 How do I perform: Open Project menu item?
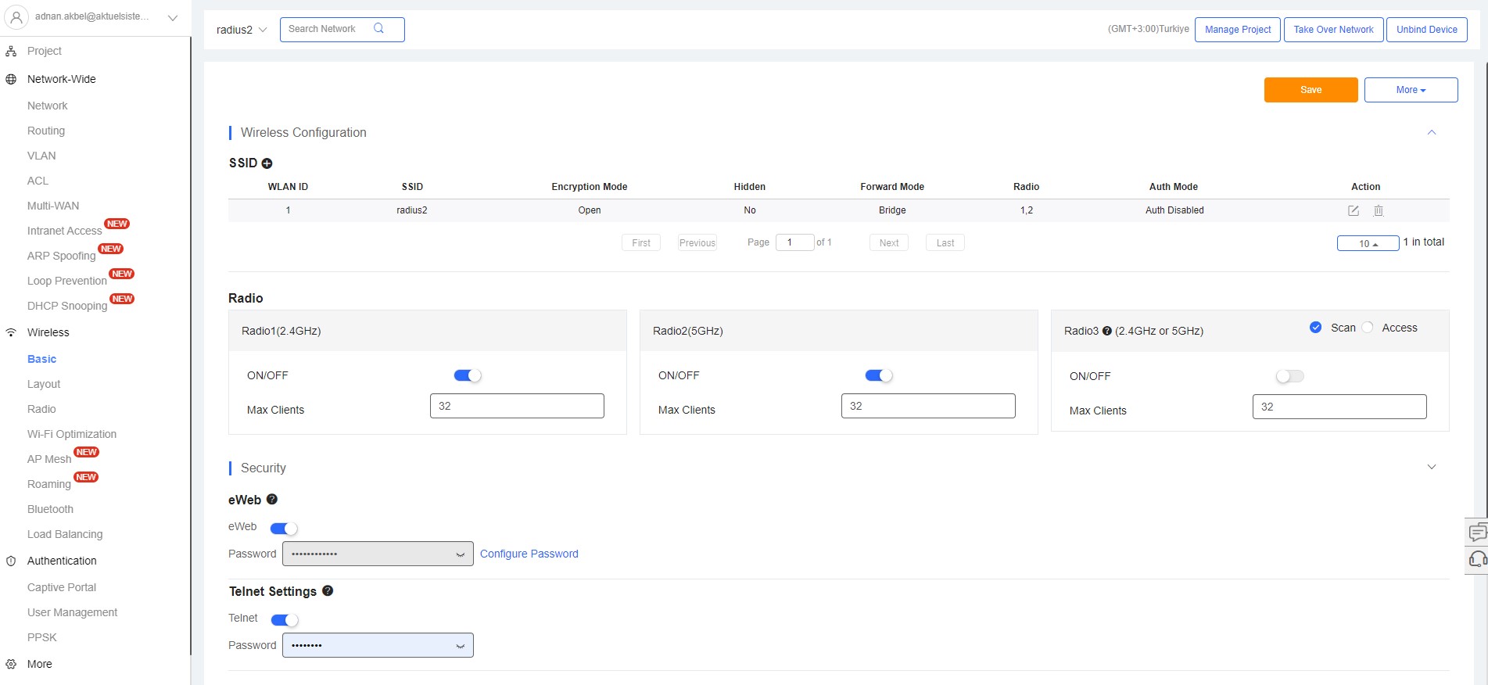[x=45, y=51]
